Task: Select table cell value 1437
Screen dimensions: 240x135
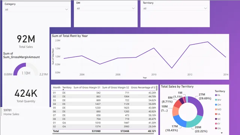Action: click(97, 104)
